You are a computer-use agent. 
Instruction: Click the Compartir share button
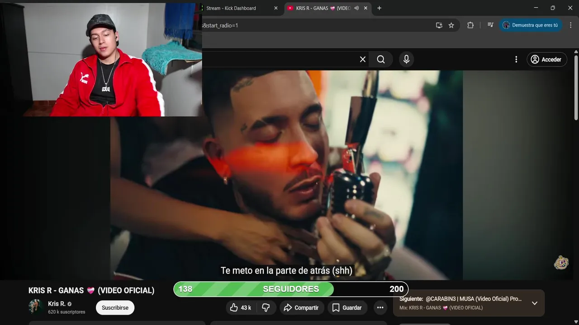point(301,307)
